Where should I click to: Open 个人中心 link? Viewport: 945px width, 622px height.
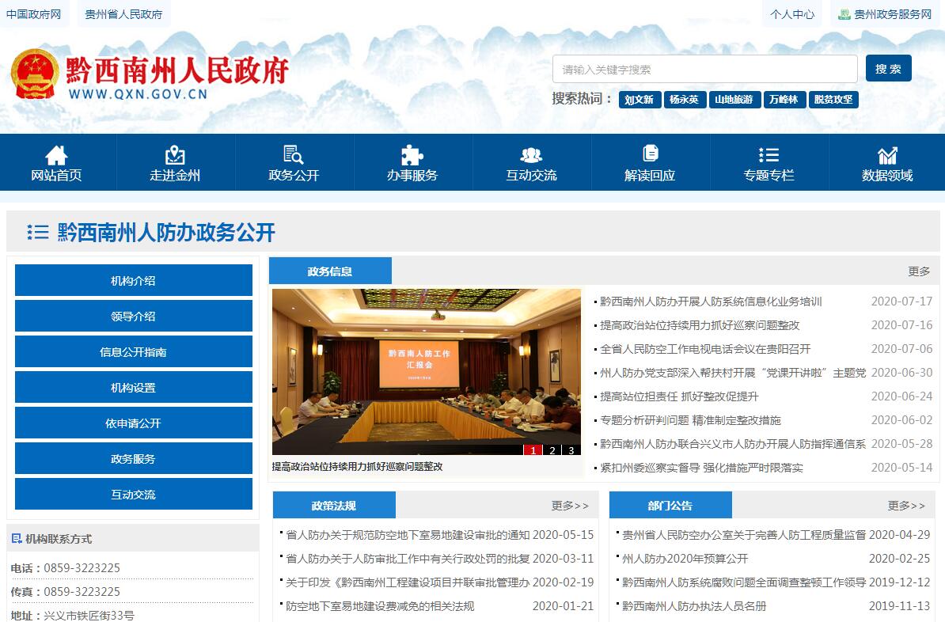792,14
